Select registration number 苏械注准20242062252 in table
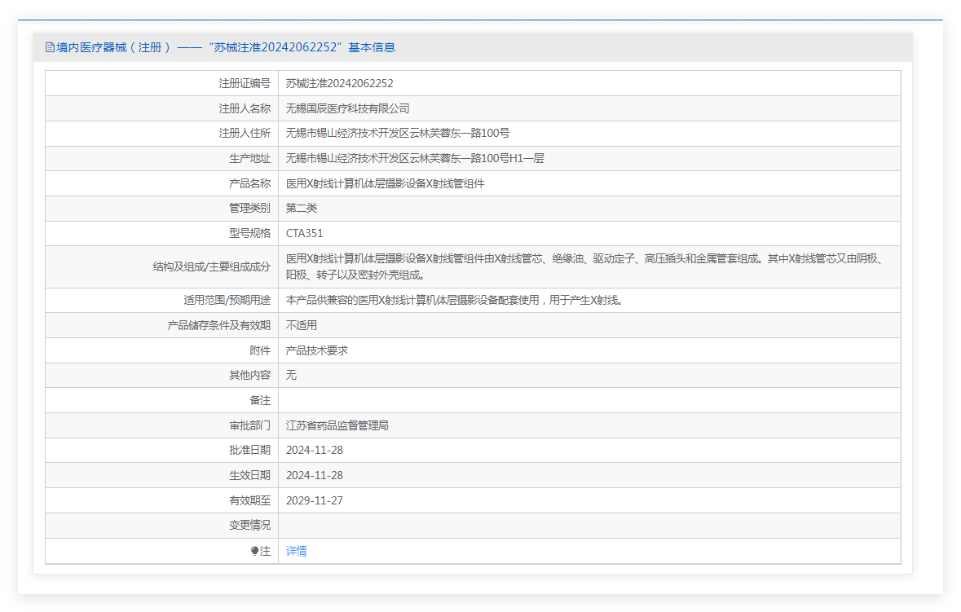The height and width of the screenshot is (612, 961). (x=339, y=83)
